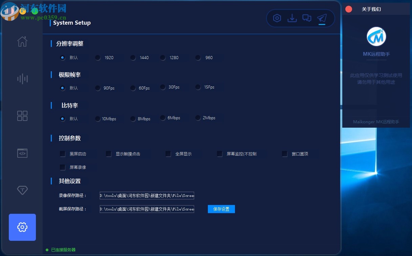Screen dimensions: 412x256
Task: Open the chat feedback icon in top toolbar
Action: tap(307, 18)
